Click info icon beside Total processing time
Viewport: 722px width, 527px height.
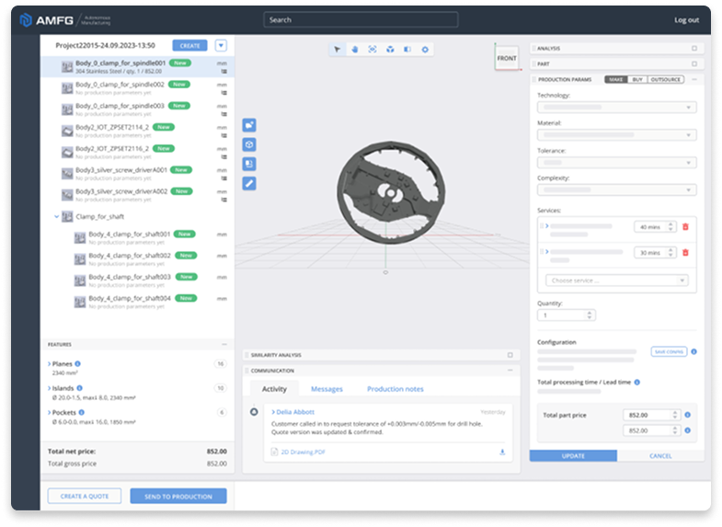(637, 382)
